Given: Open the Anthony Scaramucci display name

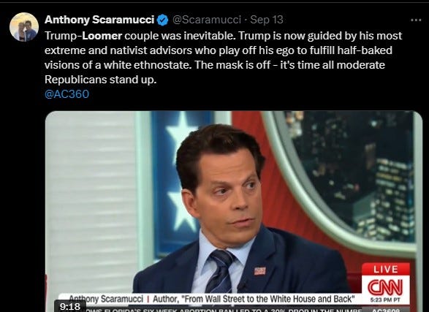Looking at the screenshot, I should coord(99,20).
